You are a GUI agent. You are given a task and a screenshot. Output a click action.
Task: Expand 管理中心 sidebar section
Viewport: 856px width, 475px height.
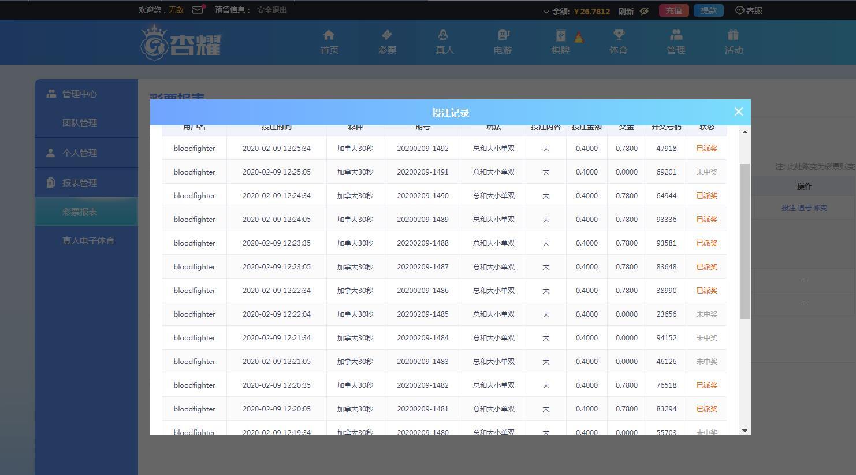click(x=87, y=94)
